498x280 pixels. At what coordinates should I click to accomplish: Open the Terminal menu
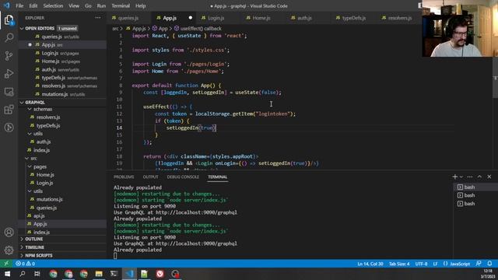tap(121, 5)
